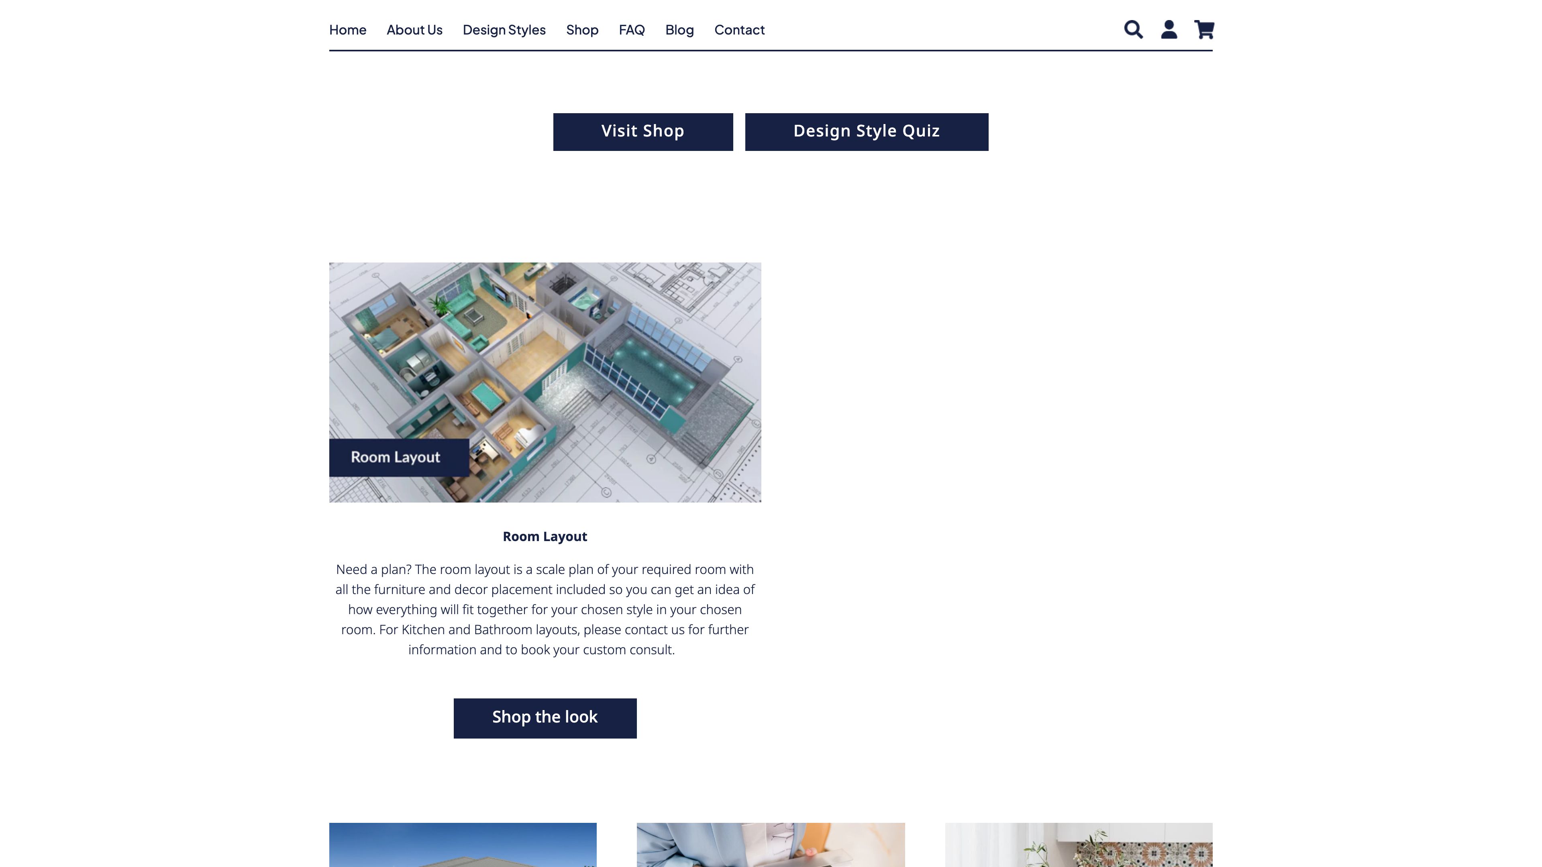Open the About Us page

tap(414, 30)
